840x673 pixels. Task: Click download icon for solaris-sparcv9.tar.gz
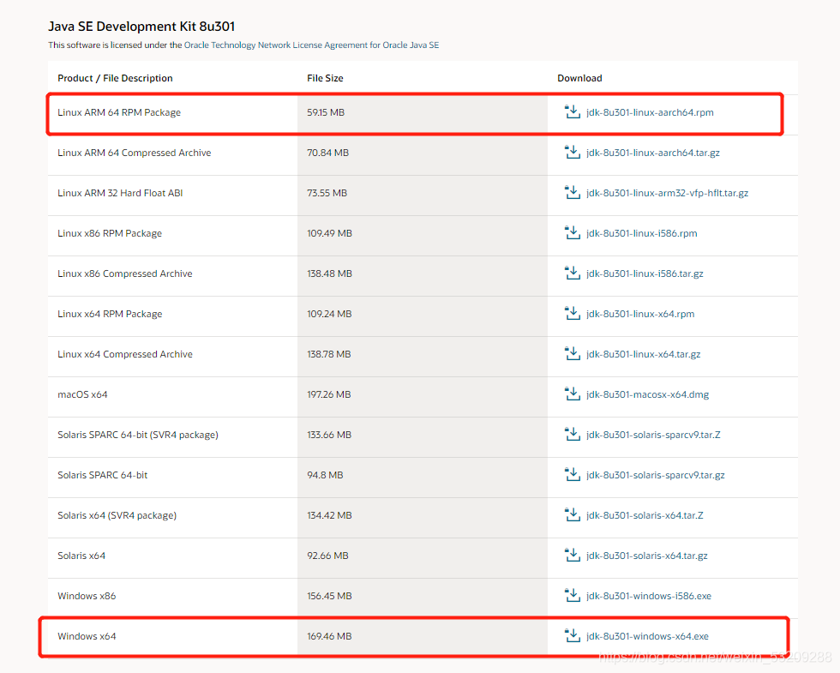click(573, 474)
